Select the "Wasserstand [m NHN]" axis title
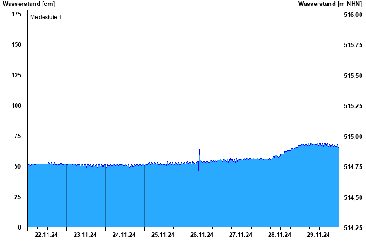 click(x=329, y=4)
